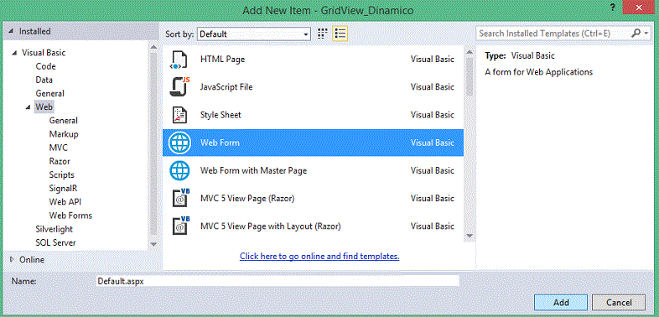Screen dimensions: 659x317
Task: Select the JavaScript File template name
Action: [226, 87]
